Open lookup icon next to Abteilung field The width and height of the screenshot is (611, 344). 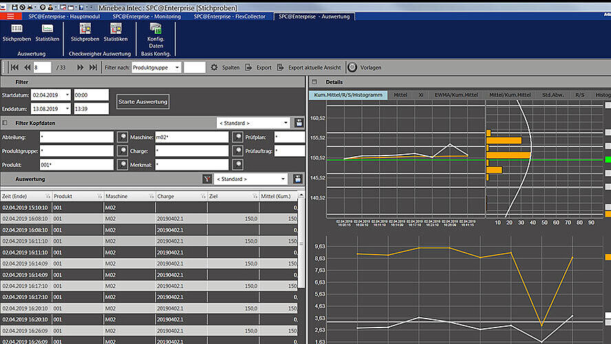click(122, 137)
